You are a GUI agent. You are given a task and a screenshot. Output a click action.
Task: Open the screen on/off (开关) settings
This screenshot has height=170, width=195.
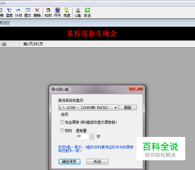click(x=57, y=12)
